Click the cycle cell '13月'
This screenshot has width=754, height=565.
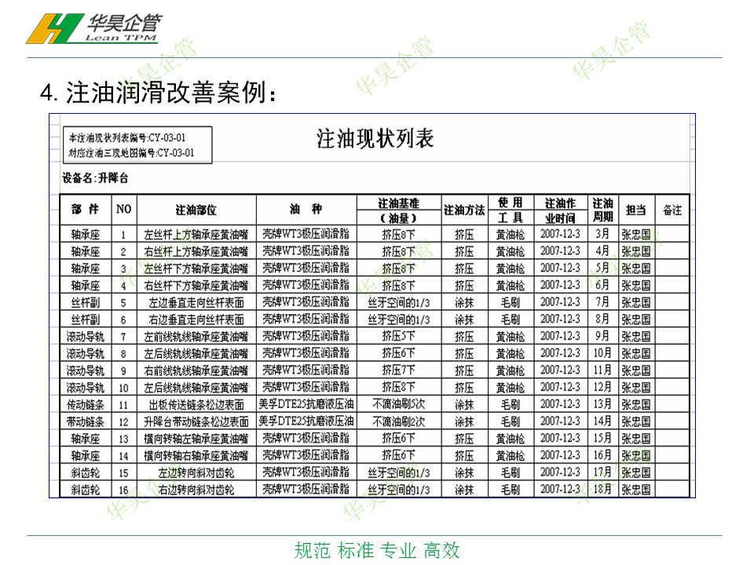pyautogui.click(x=602, y=404)
